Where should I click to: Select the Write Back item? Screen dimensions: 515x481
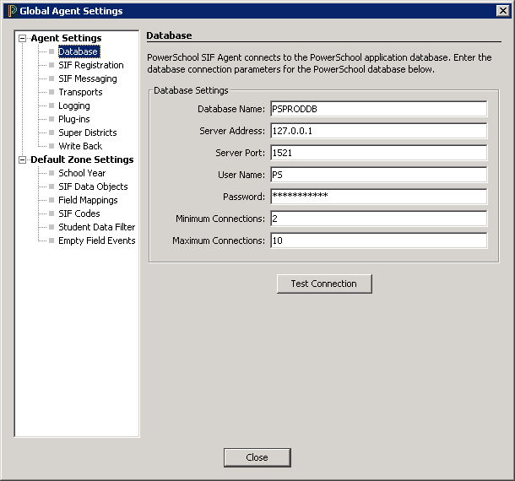click(x=80, y=146)
